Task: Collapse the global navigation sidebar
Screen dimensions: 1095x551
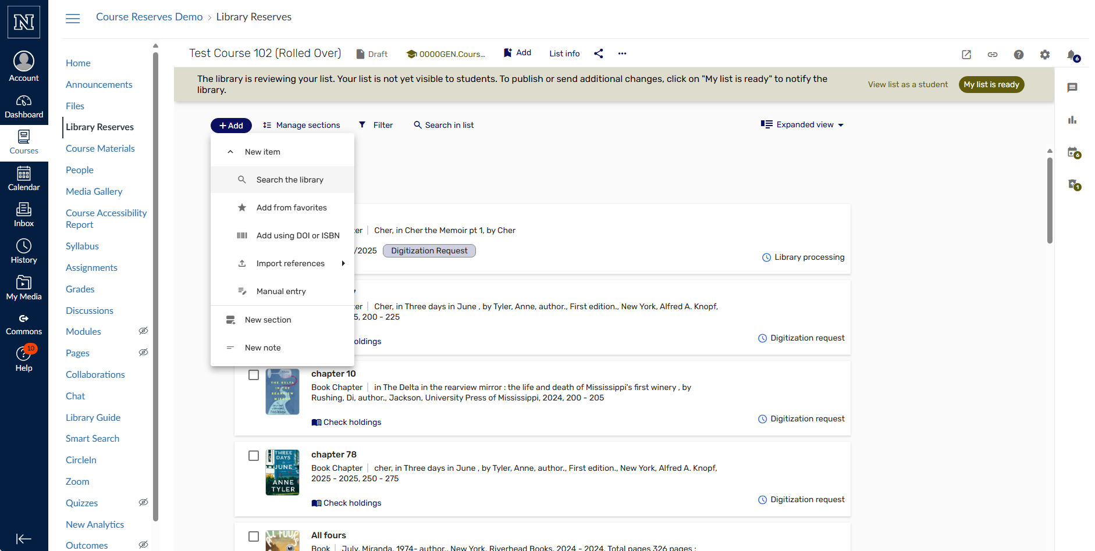Action: 24,539
